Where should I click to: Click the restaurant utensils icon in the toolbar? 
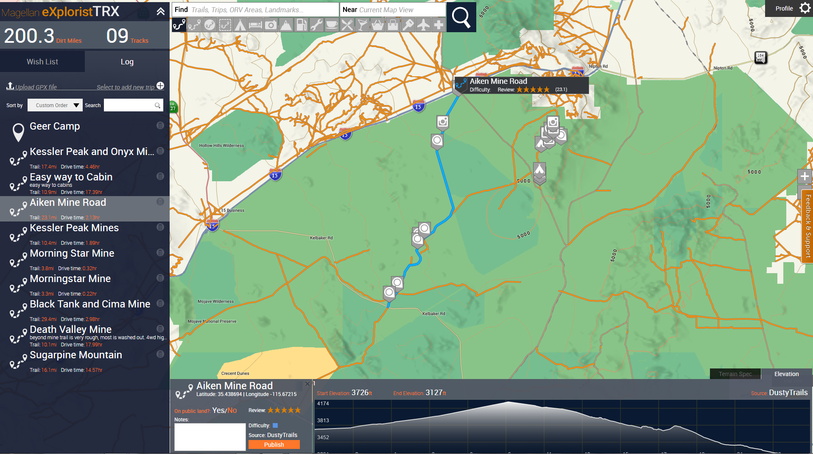347,25
